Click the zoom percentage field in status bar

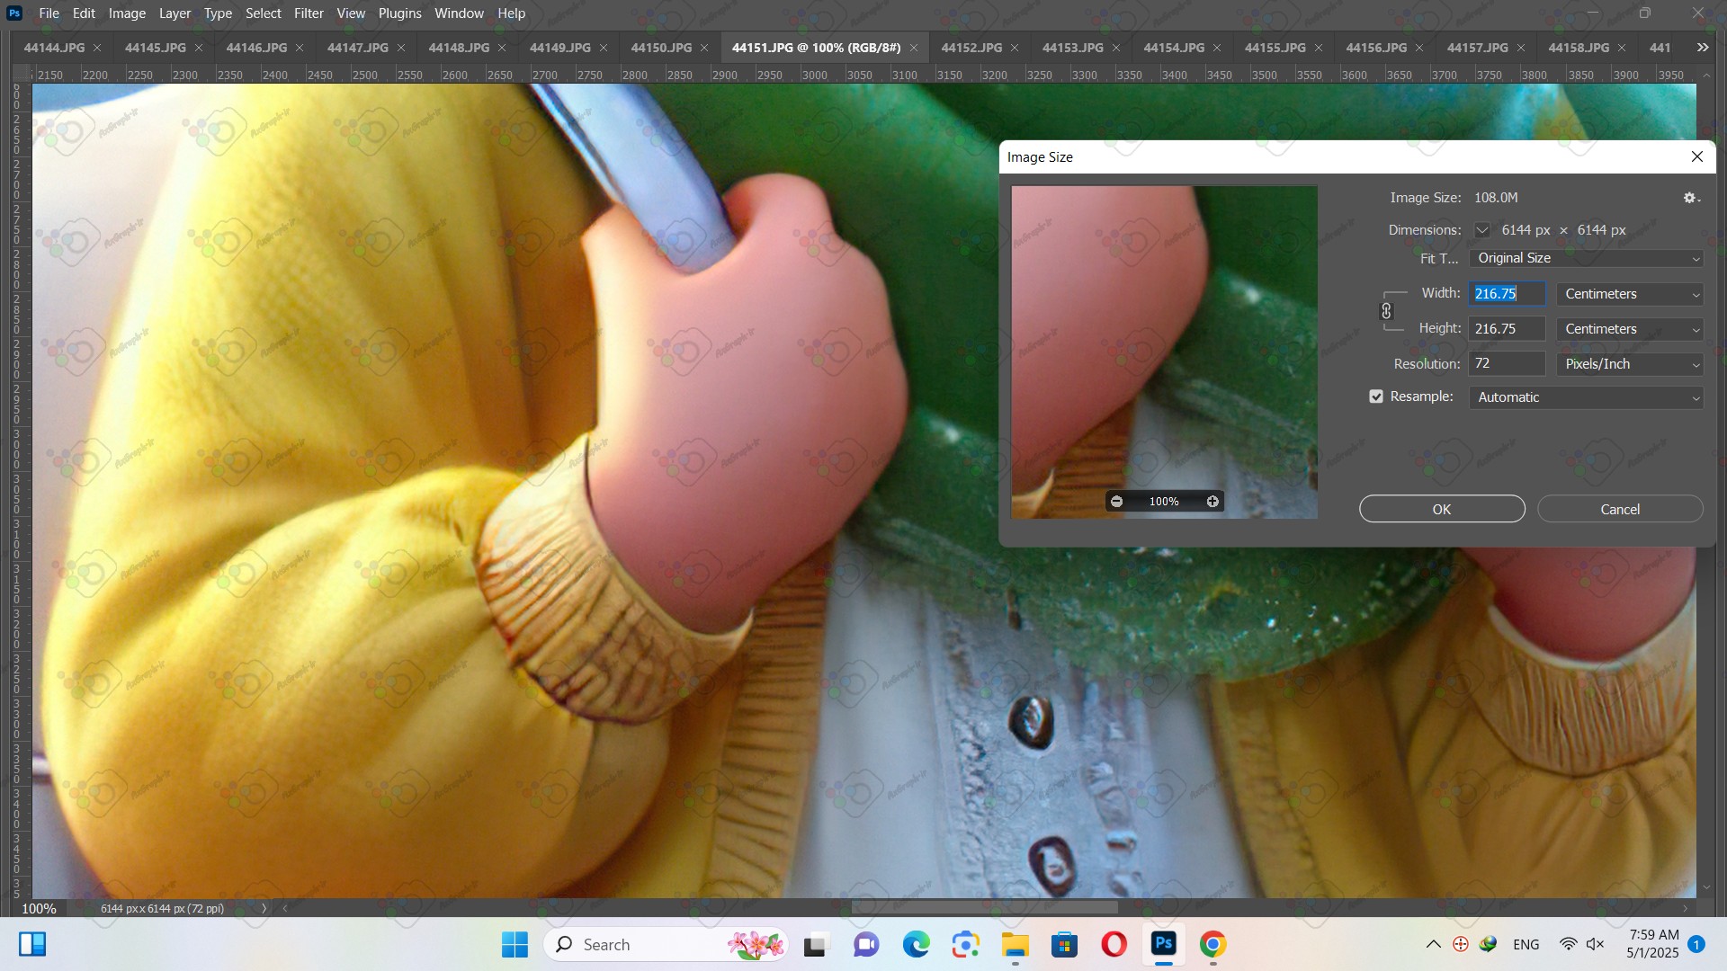(x=39, y=908)
